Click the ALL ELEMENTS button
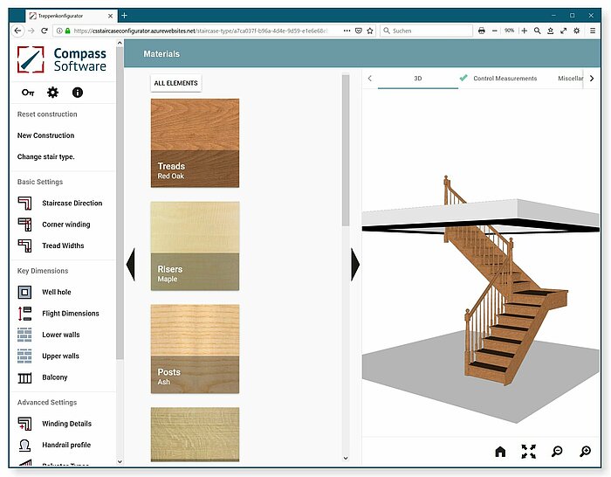611x477 pixels. point(175,83)
